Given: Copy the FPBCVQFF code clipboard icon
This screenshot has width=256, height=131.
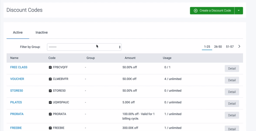Looking at the screenshot, I should point(50,67).
